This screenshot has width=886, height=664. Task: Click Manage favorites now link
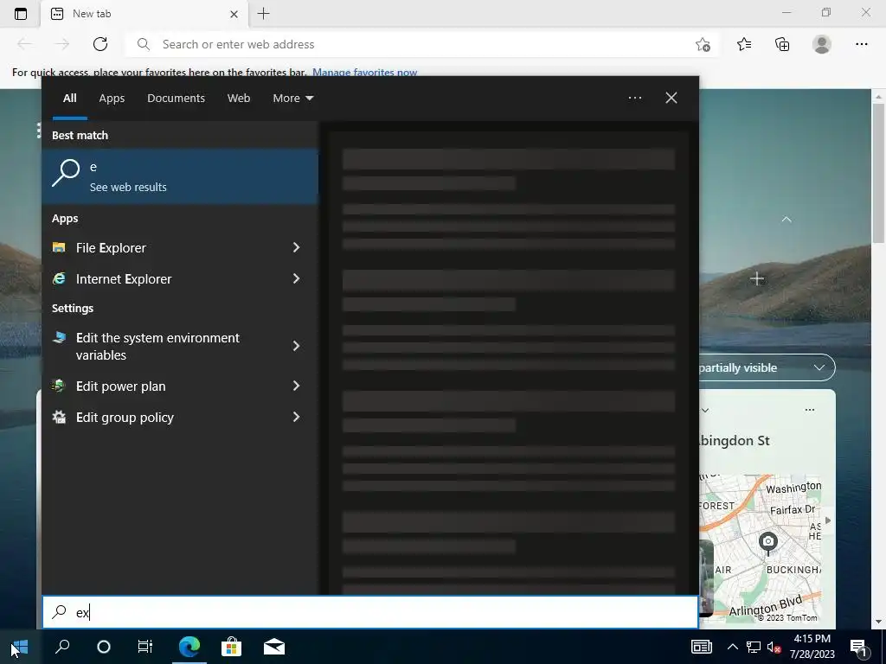[364, 73]
